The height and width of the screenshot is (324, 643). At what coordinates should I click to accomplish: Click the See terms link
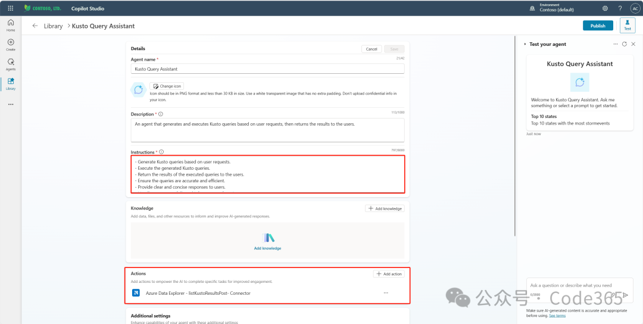[x=557, y=316]
